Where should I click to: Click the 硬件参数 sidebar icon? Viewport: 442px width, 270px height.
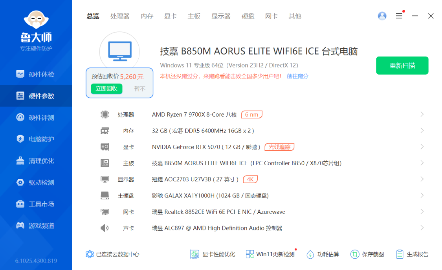pyautogui.click(x=20, y=96)
